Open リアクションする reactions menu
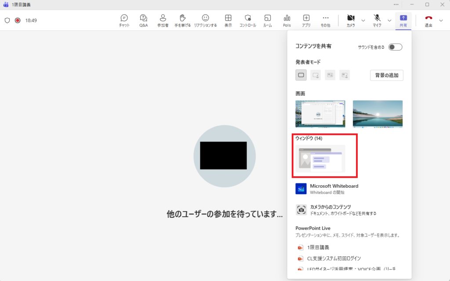The image size is (450, 281). tap(205, 20)
